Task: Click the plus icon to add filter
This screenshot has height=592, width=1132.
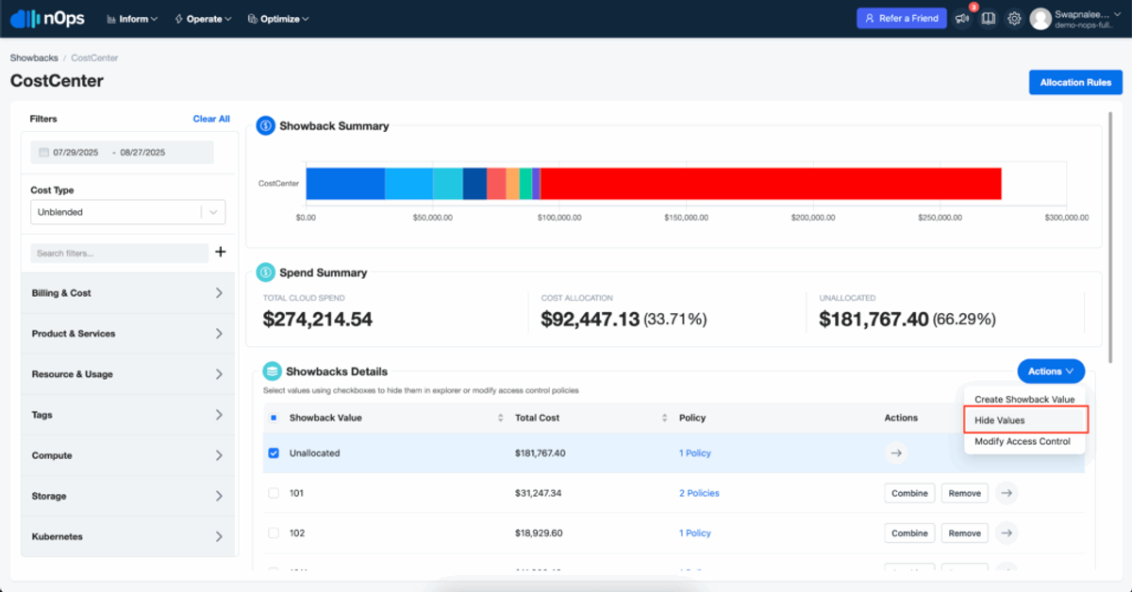Action: click(x=221, y=252)
